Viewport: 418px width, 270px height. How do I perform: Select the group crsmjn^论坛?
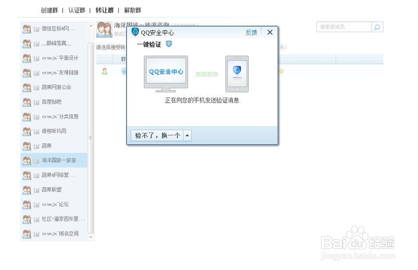click(54, 204)
